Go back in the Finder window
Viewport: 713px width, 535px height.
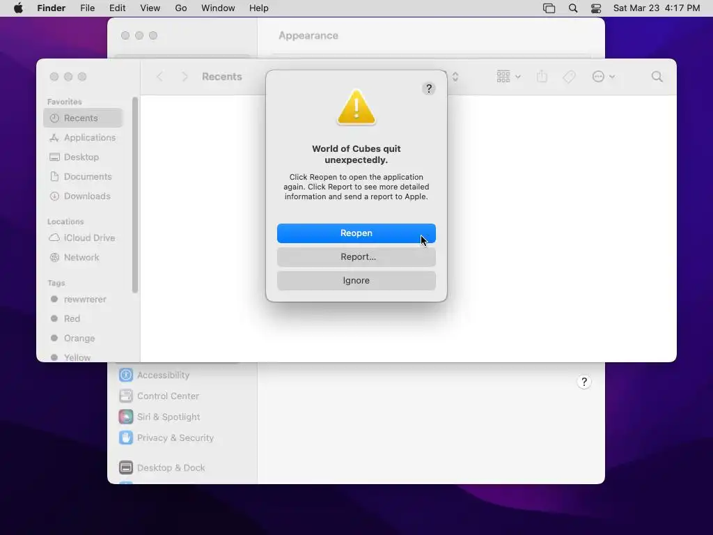[x=159, y=77]
